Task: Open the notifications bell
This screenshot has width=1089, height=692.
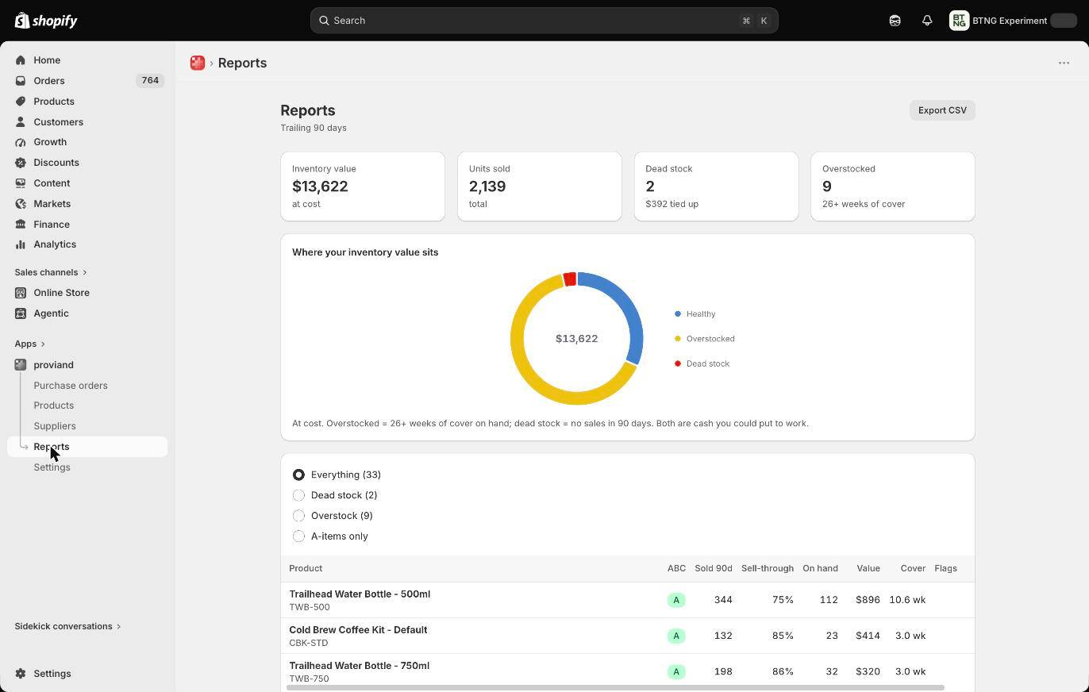Action: pyautogui.click(x=927, y=21)
